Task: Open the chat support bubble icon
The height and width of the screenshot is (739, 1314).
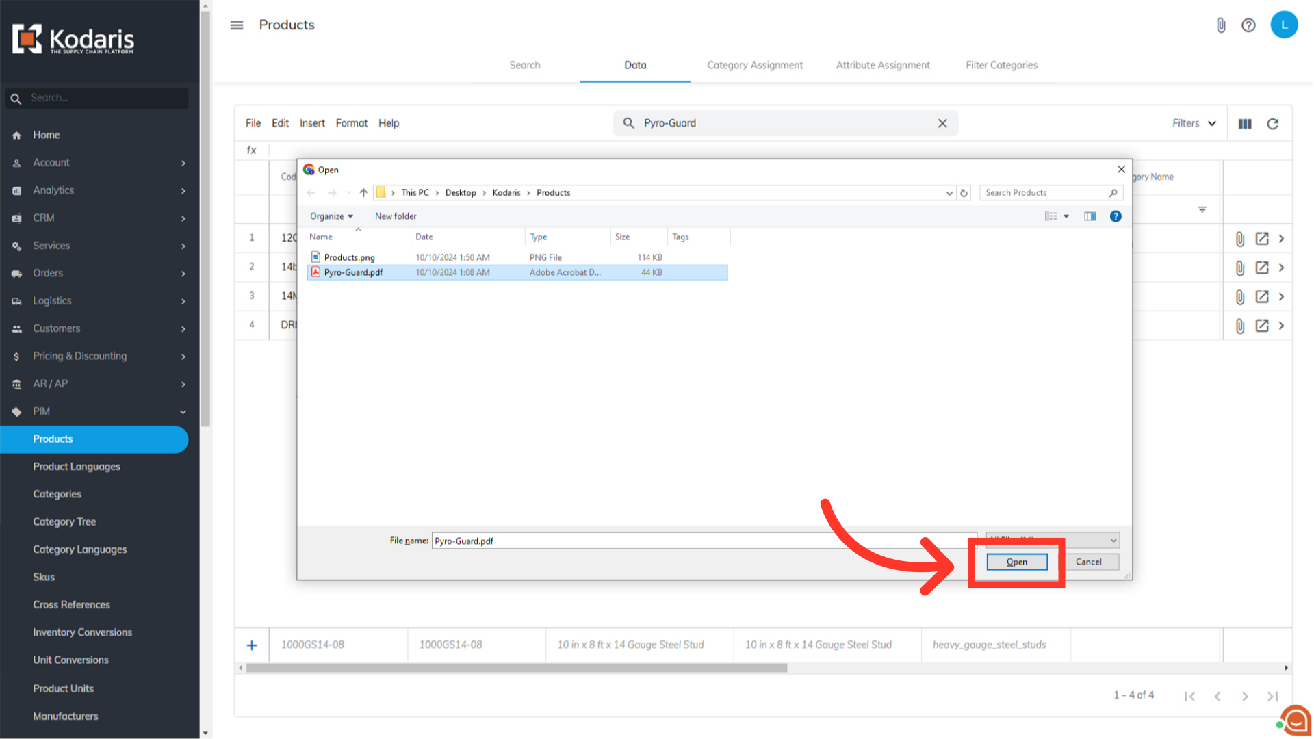Action: (x=1295, y=720)
